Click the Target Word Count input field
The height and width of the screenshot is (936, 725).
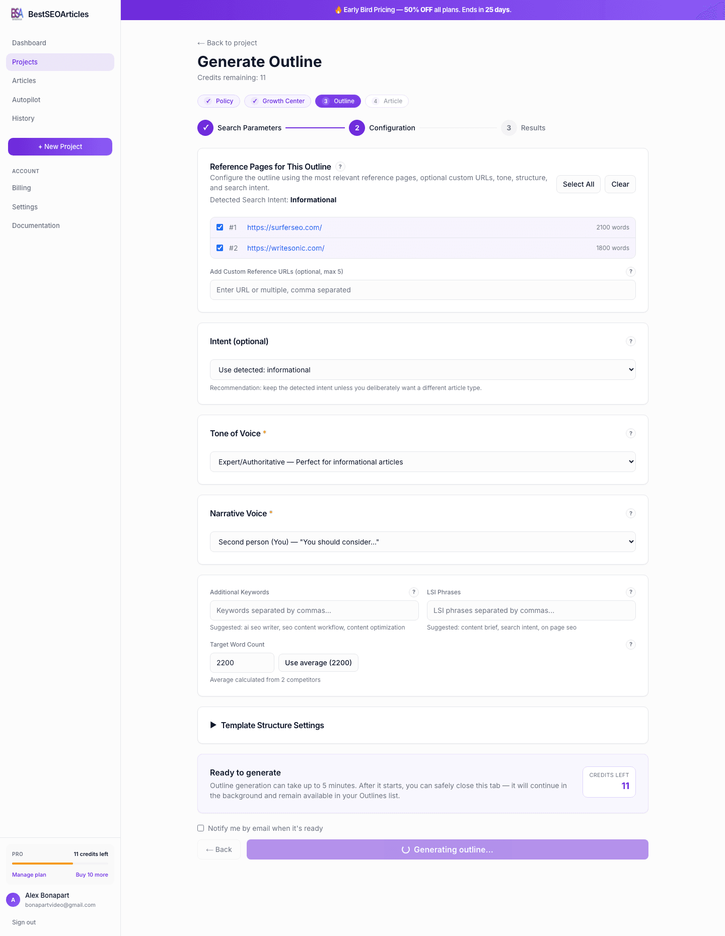tap(242, 663)
